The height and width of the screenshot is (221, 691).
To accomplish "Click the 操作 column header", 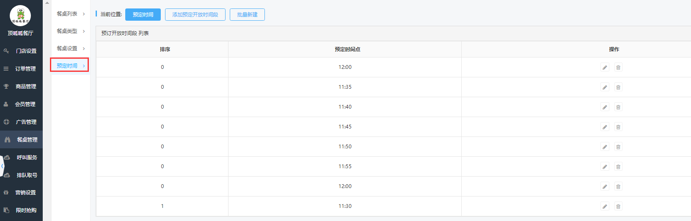I will (x=614, y=49).
